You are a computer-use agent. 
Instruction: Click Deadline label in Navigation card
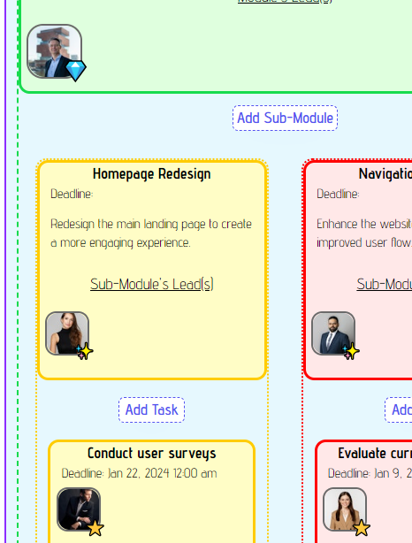point(338,194)
